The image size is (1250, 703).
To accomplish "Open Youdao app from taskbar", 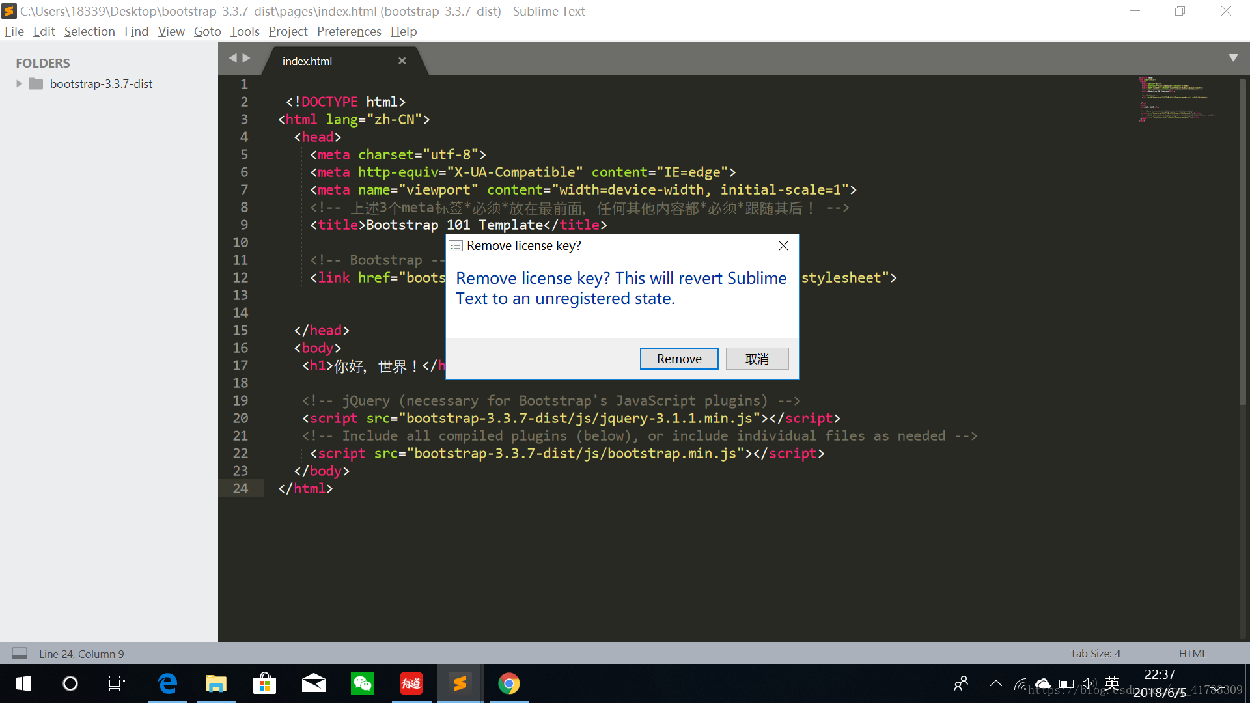I will 411,683.
